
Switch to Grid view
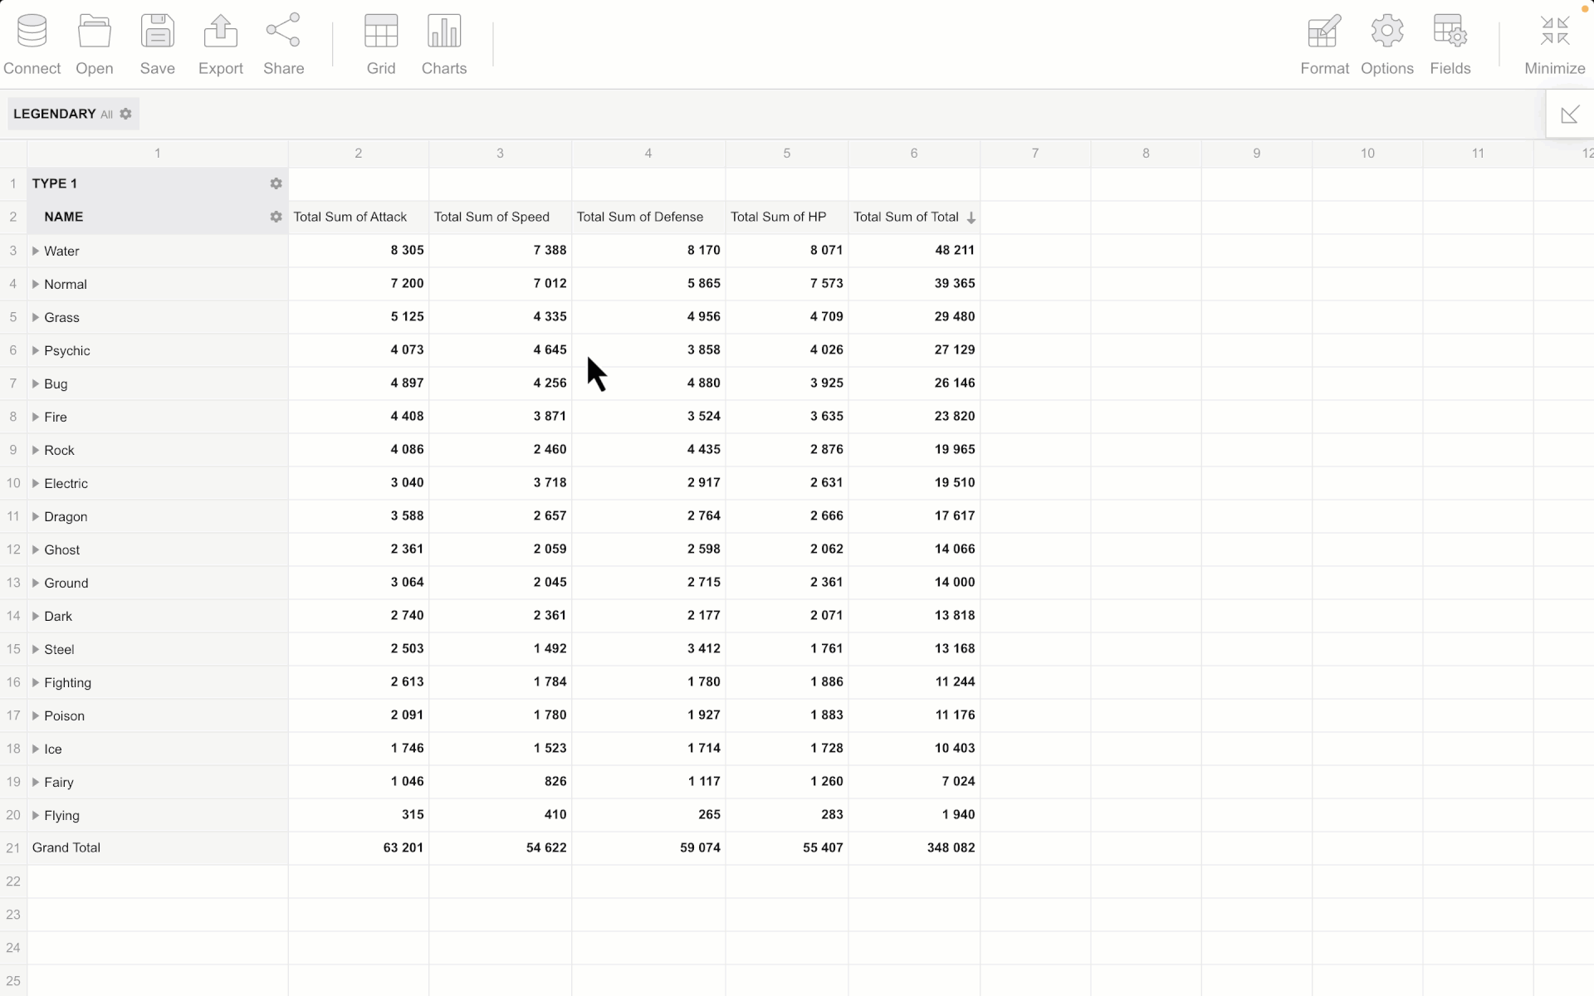coord(381,45)
